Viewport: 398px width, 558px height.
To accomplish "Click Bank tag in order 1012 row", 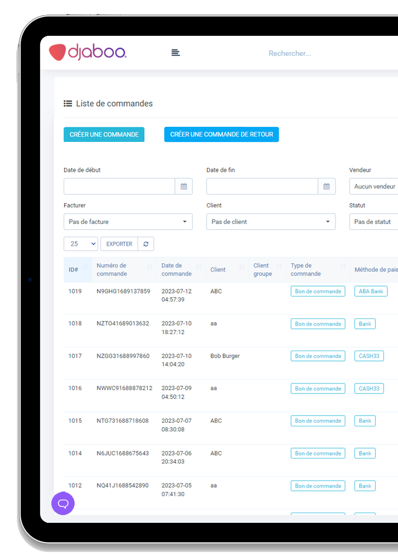I will point(365,486).
